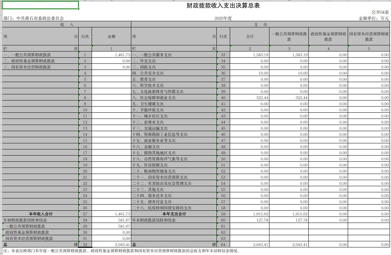Select the 年末财政拨款结转和结余 cell
This screenshot has height=255, width=391.
pyautogui.click(x=174, y=220)
